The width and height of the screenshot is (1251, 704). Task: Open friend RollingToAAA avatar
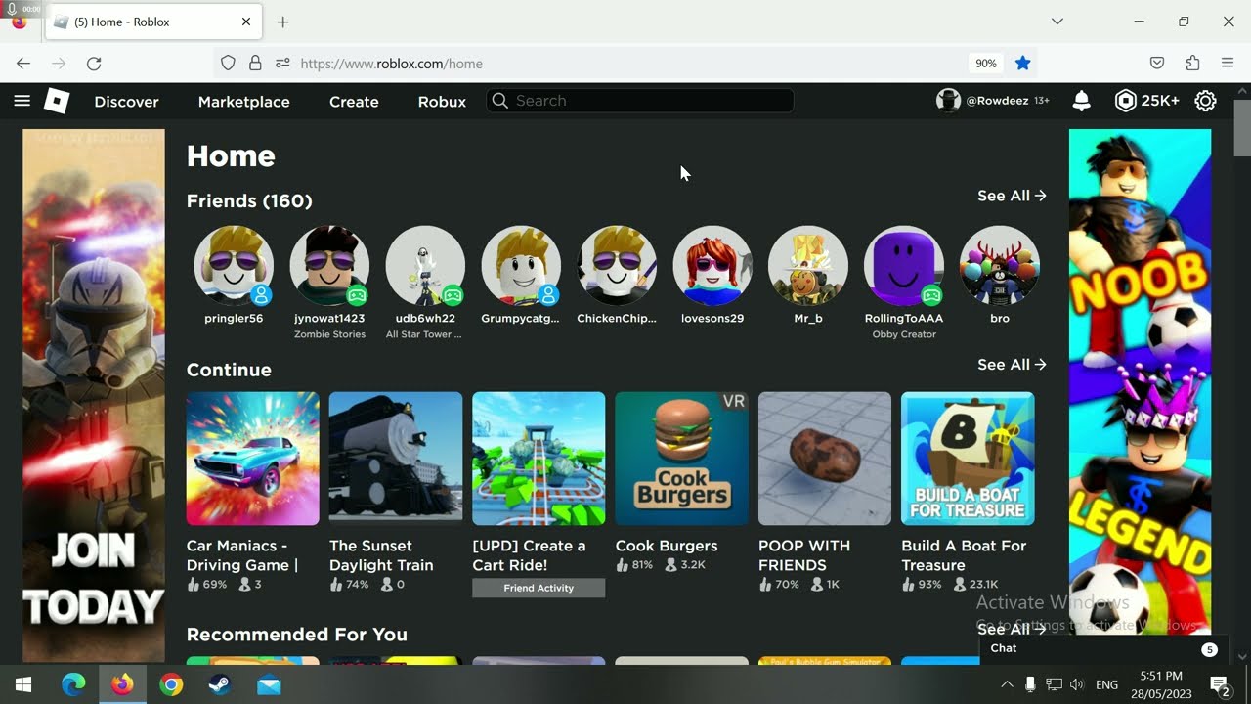coord(904,266)
